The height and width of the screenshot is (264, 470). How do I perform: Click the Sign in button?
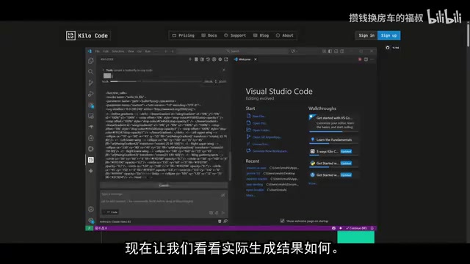pos(366,35)
